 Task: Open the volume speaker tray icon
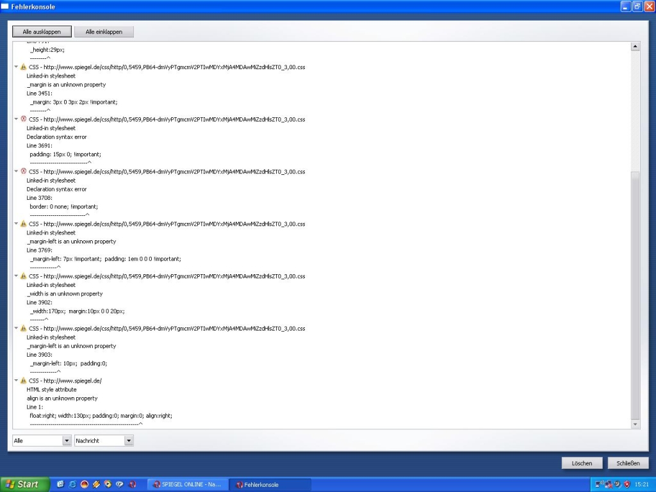click(618, 484)
